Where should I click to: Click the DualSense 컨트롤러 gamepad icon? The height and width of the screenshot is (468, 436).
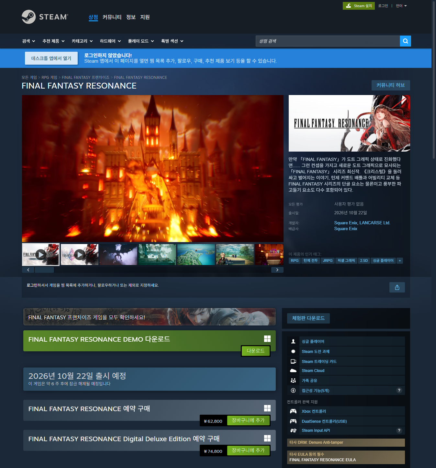293,421
